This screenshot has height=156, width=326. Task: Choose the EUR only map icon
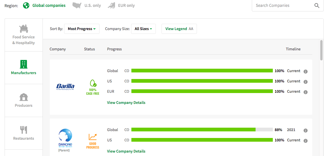pos(112,6)
